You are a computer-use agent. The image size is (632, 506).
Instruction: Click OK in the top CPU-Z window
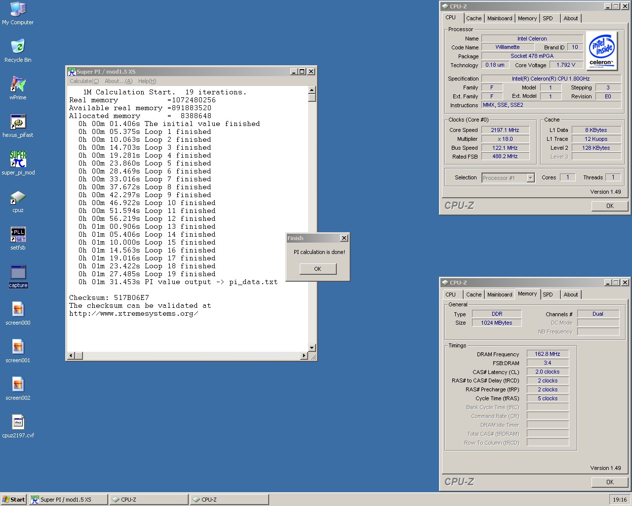(610, 206)
